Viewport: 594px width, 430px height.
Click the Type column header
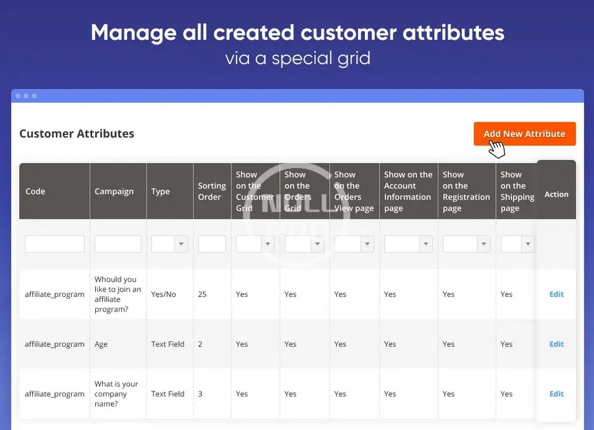click(x=161, y=192)
